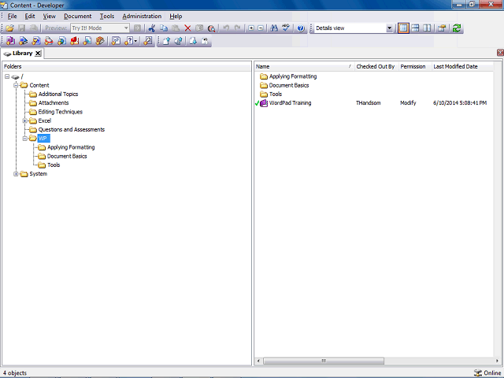Viewport: 504px width, 378px height.
Task: Click the Expand All plus toolbar icon
Action: pyautogui.click(x=251, y=28)
